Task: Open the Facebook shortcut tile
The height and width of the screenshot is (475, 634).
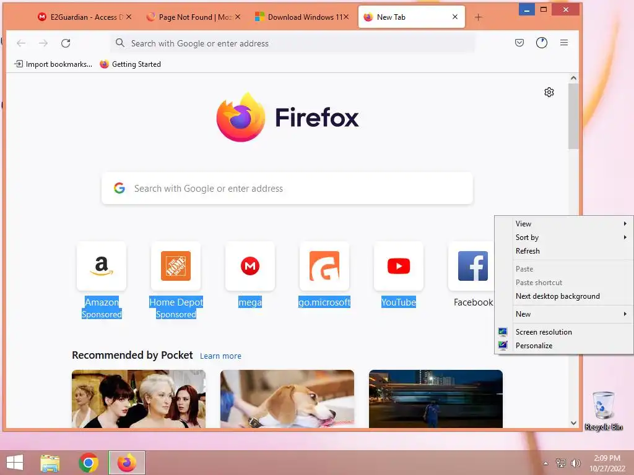Action: click(x=472, y=266)
